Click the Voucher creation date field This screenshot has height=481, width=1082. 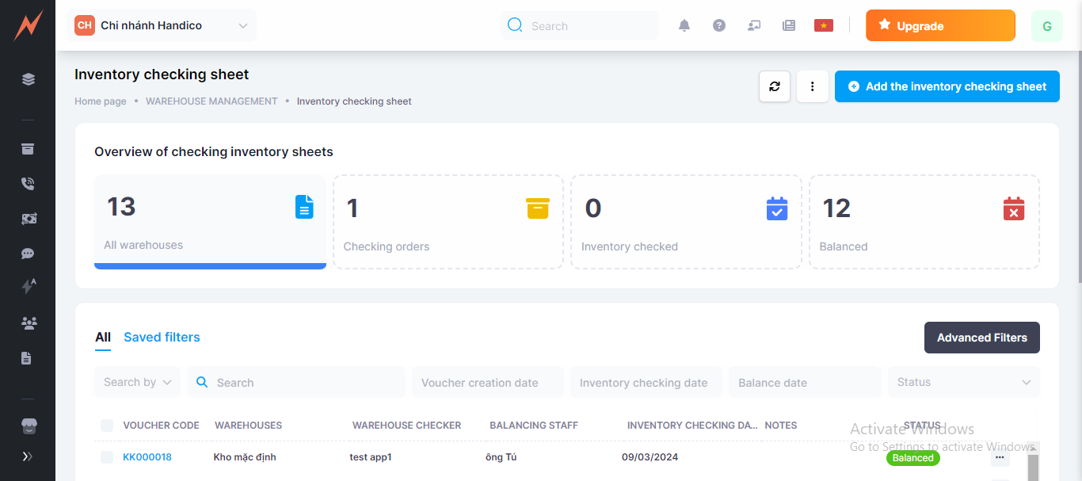(x=487, y=382)
